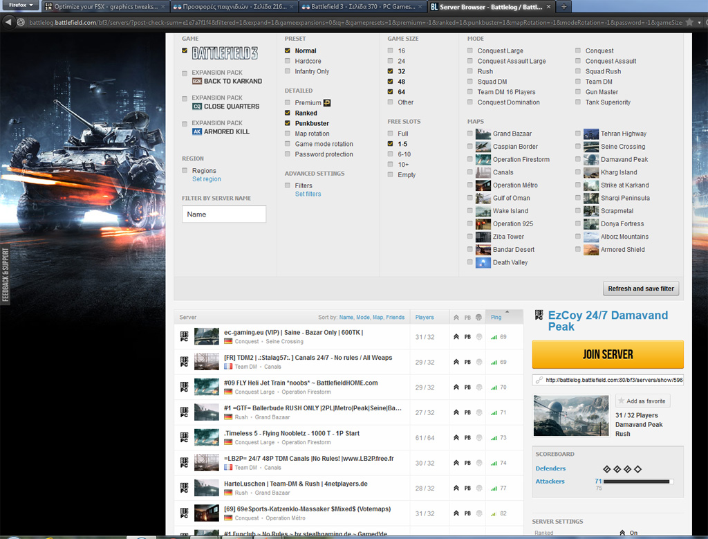This screenshot has width=708, height=539.
Task: Open the Set region link
Action: coord(206,179)
